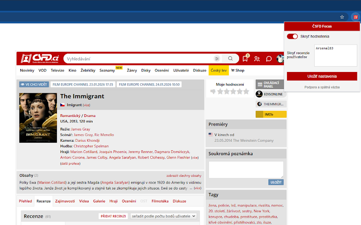The height and width of the screenshot is (225, 361).
Task: Toggle the Skryť hodnotenia switch
Action: tap(292, 36)
